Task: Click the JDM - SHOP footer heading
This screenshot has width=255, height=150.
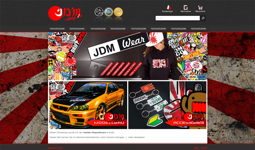Action: 200,148
